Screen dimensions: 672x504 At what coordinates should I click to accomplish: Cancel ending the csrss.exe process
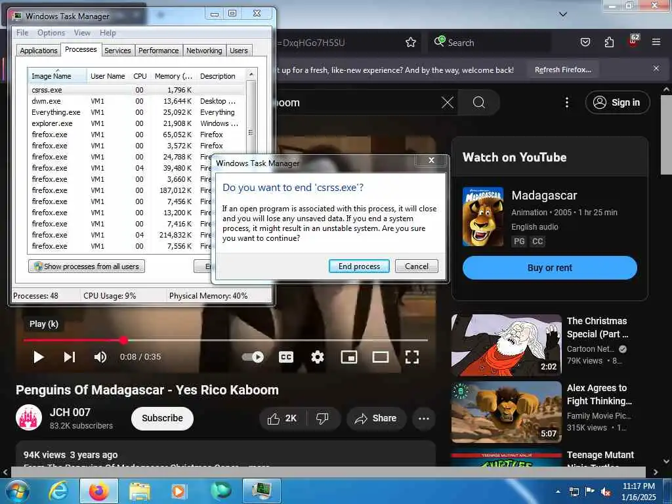tap(416, 266)
